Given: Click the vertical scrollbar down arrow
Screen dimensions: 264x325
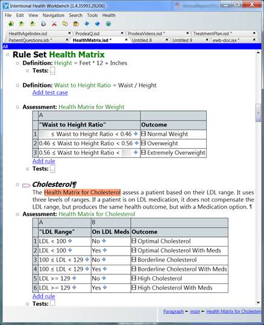Looking at the screenshot, I should (x=258, y=303).
